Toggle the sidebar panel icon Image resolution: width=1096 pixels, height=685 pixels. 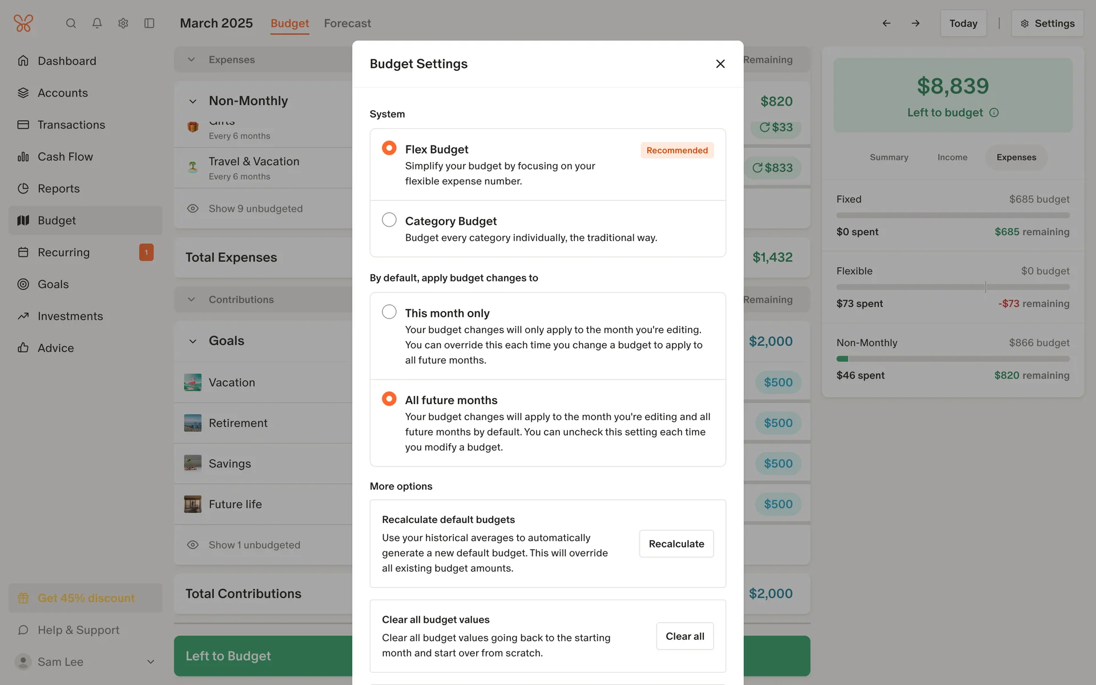coord(150,23)
